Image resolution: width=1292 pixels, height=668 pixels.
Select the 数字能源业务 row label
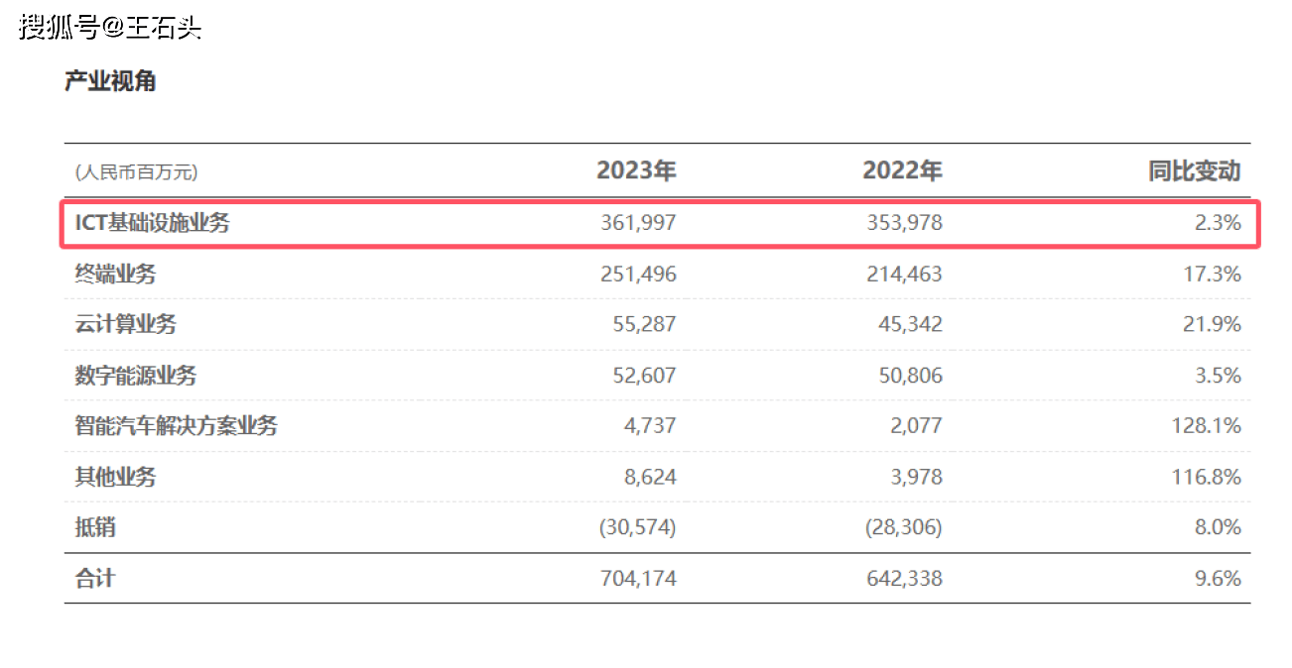(136, 376)
